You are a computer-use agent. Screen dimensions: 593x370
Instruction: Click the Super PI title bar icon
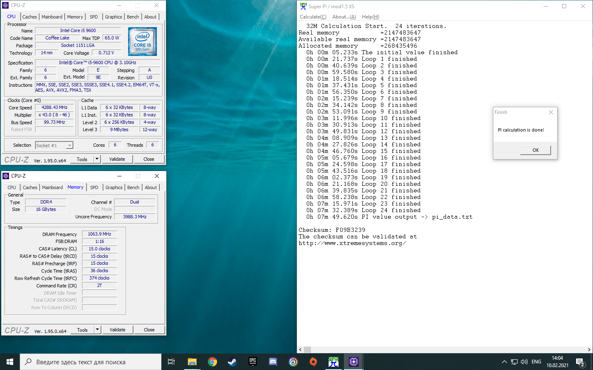(x=304, y=6)
